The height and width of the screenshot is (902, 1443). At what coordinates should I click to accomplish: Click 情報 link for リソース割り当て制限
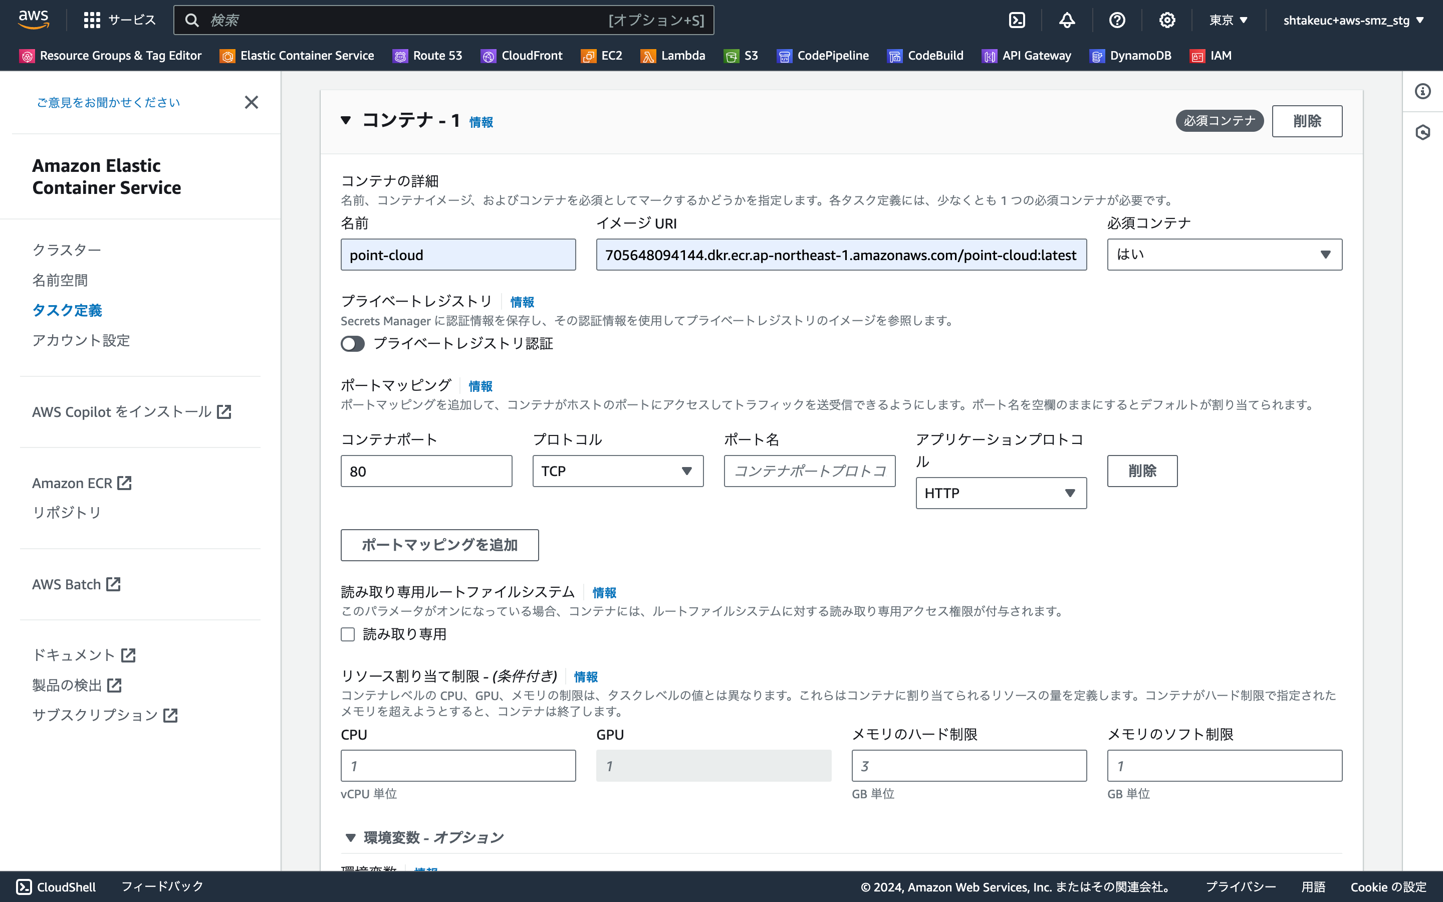(586, 676)
